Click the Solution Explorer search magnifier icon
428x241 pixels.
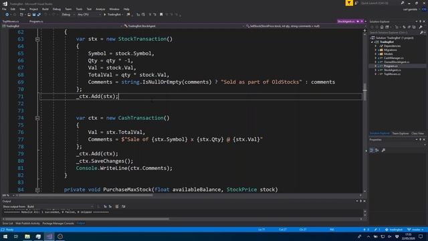pos(422,33)
